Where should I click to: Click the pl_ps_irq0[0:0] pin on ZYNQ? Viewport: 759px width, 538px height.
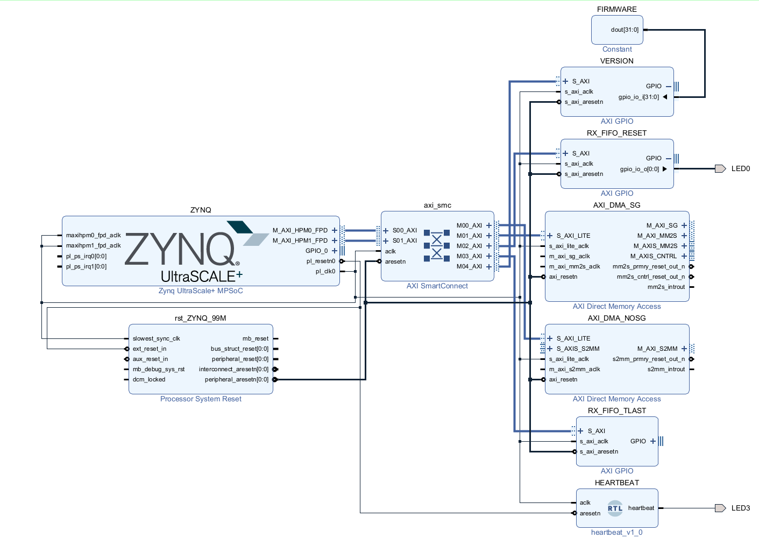point(87,257)
